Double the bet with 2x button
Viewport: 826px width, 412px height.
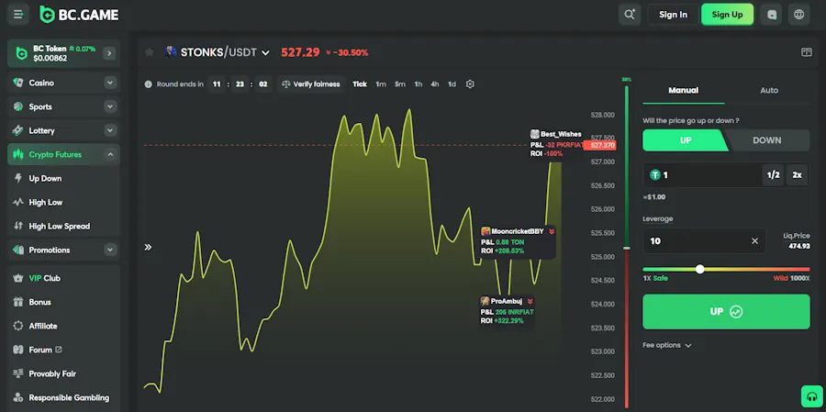pyautogui.click(x=797, y=175)
